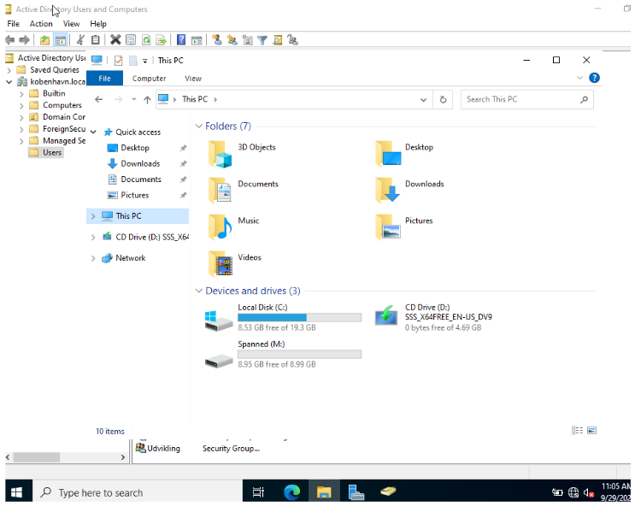Image resolution: width=635 pixels, height=506 pixels.
Task: Collapse the Devices and drives group
Action: [x=198, y=291]
